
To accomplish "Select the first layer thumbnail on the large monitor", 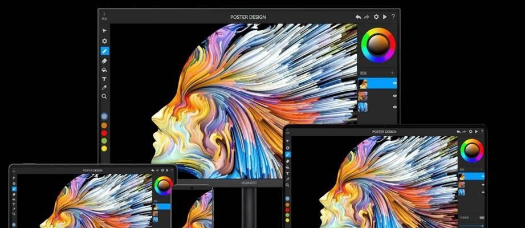I will pos(363,83).
